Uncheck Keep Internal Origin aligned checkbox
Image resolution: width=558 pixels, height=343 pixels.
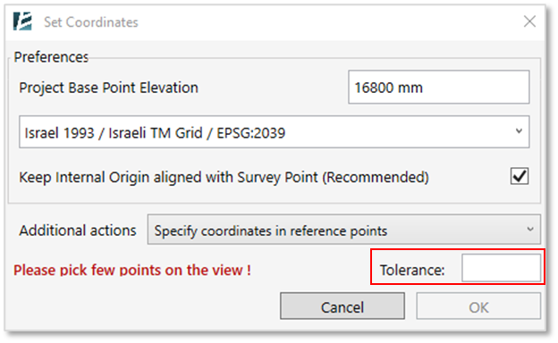pyautogui.click(x=520, y=176)
